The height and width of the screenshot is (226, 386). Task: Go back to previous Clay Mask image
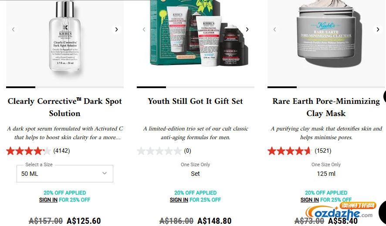coord(275,29)
